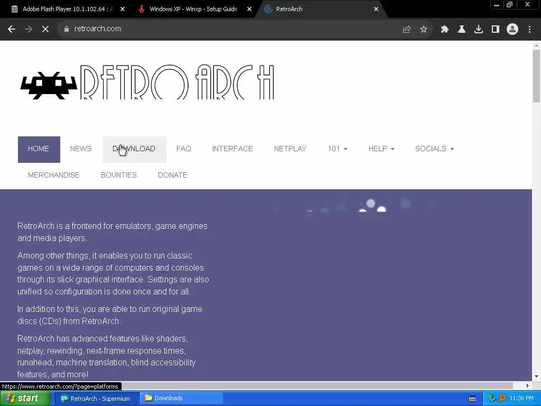Click the paragraph about "advanced features like shaders"
The width and height of the screenshot is (541, 406).
[106, 356]
